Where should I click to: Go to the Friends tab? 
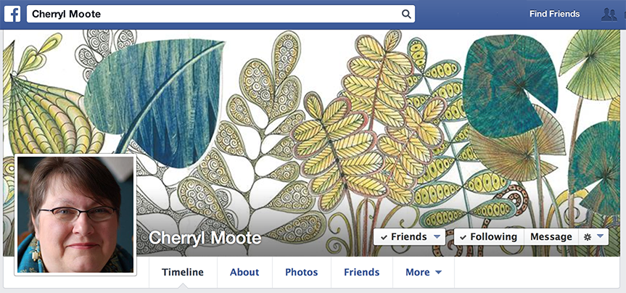pos(362,272)
